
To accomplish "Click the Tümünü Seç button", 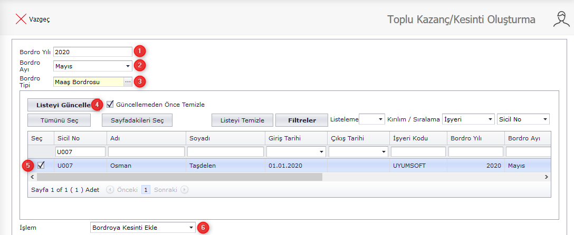I will pyautogui.click(x=59, y=120).
